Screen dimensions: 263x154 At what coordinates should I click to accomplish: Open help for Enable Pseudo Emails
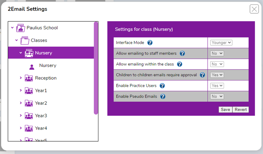(163, 96)
